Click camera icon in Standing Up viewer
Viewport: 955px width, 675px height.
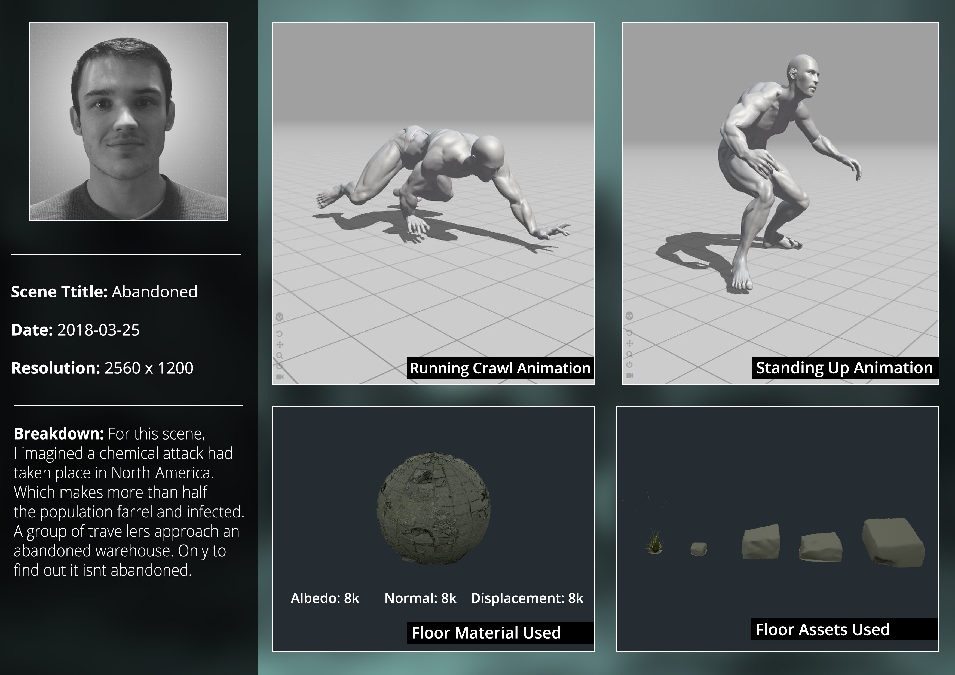[629, 376]
